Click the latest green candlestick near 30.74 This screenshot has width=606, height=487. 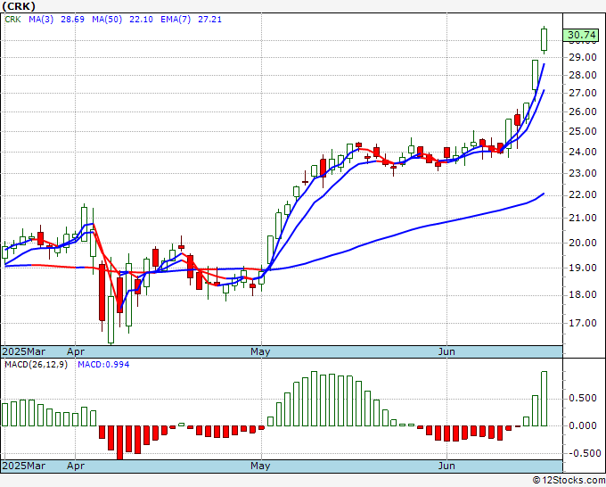point(545,40)
